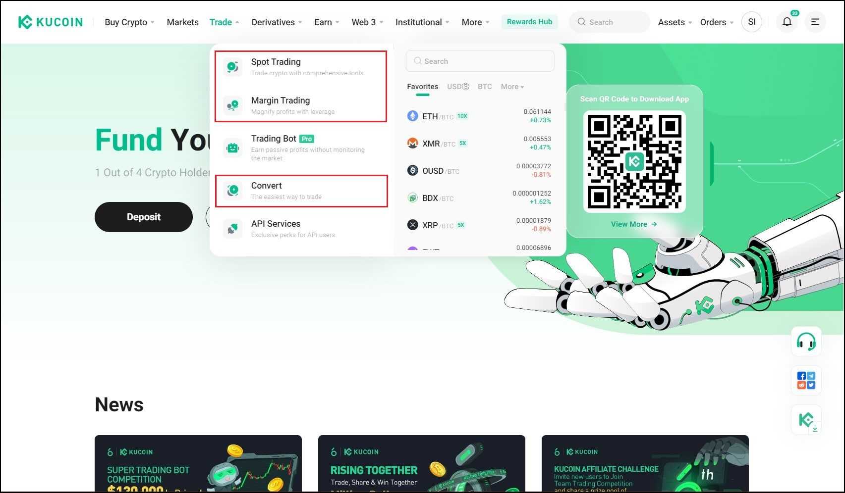Open the Rewards Hub
This screenshot has width=845, height=493.
point(529,22)
